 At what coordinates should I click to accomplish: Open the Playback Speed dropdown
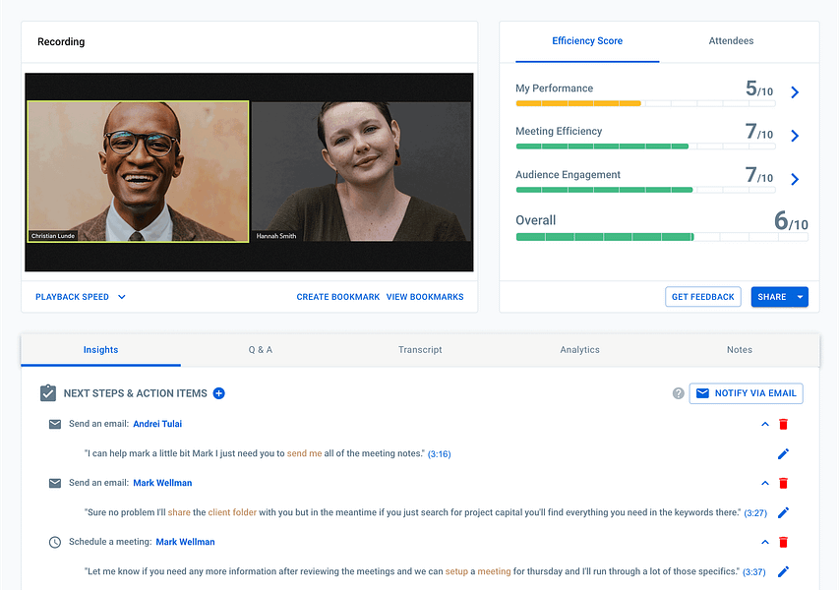click(81, 297)
